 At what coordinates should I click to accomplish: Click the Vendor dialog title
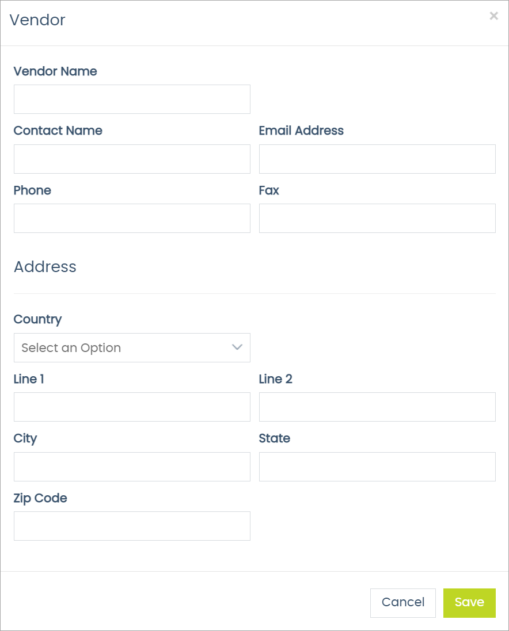(37, 20)
